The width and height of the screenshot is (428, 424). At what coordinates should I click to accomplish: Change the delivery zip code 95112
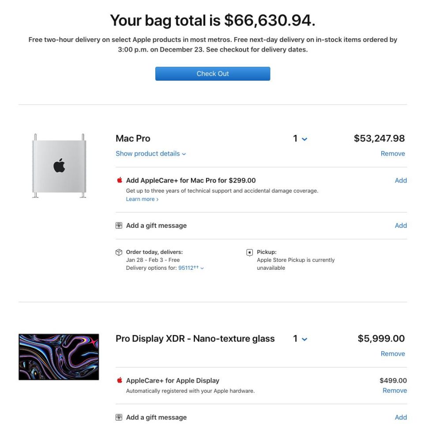191,268
